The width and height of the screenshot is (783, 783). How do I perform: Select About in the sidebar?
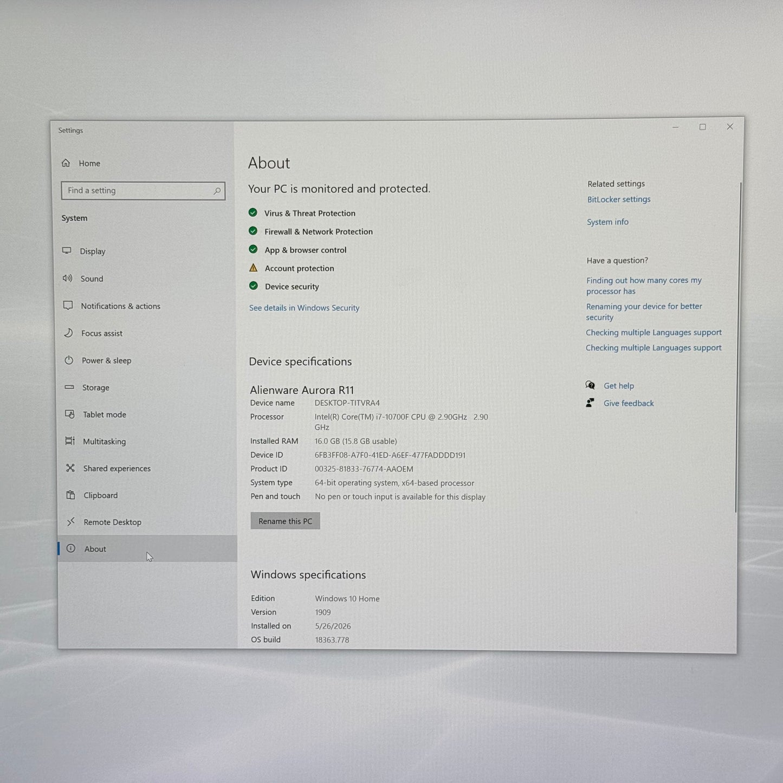(x=147, y=548)
